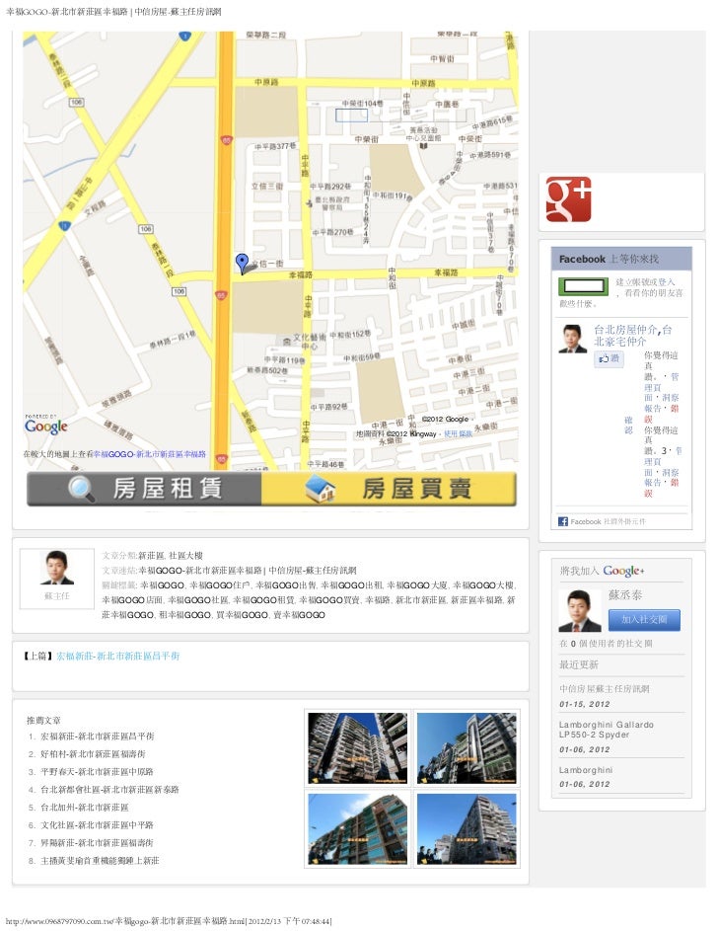This screenshot has height=931, width=718.
Task: Open the 台北房屋仲介,台北豪宅仲介 Facebook page link
Action: click(632, 336)
